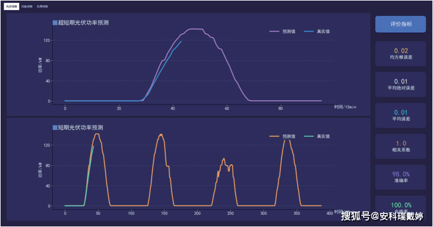This screenshot has width=433, height=227.
Task: Select the 平均绝对误差 0.01 metric card
Action: tap(401, 84)
